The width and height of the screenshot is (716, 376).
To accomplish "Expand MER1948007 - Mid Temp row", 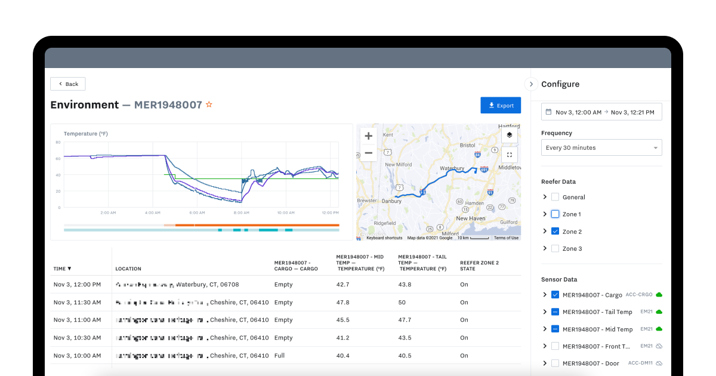I will pyautogui.click(x=545, y=329).
